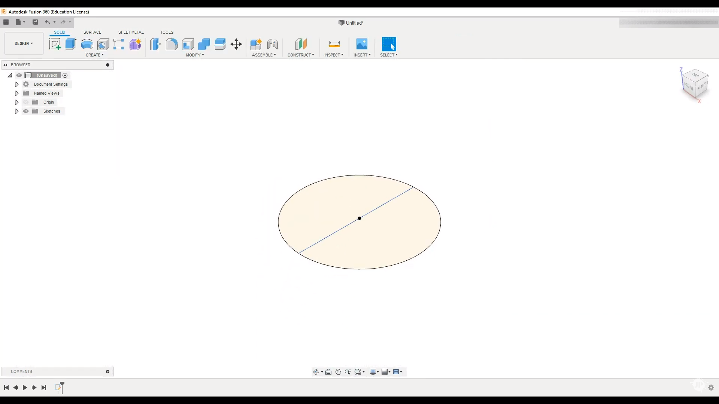Open the DESIGN workspace dropdown

[24, 43]
